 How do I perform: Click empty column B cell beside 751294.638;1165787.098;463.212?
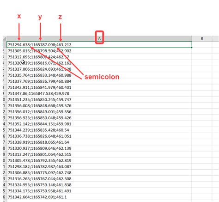[202, 45]
